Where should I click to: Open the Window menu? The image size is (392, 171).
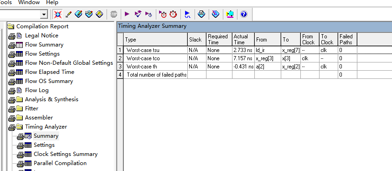tap(29, 2)
